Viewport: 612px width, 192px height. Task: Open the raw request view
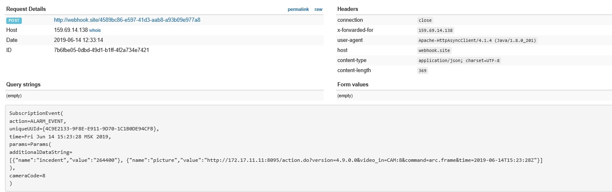pyautogui.click(x=319, y=9)
